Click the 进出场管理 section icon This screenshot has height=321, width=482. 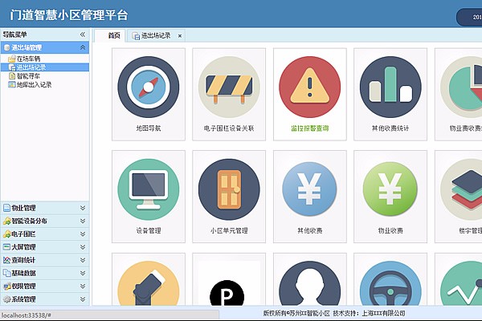click(x=6, y=47)
